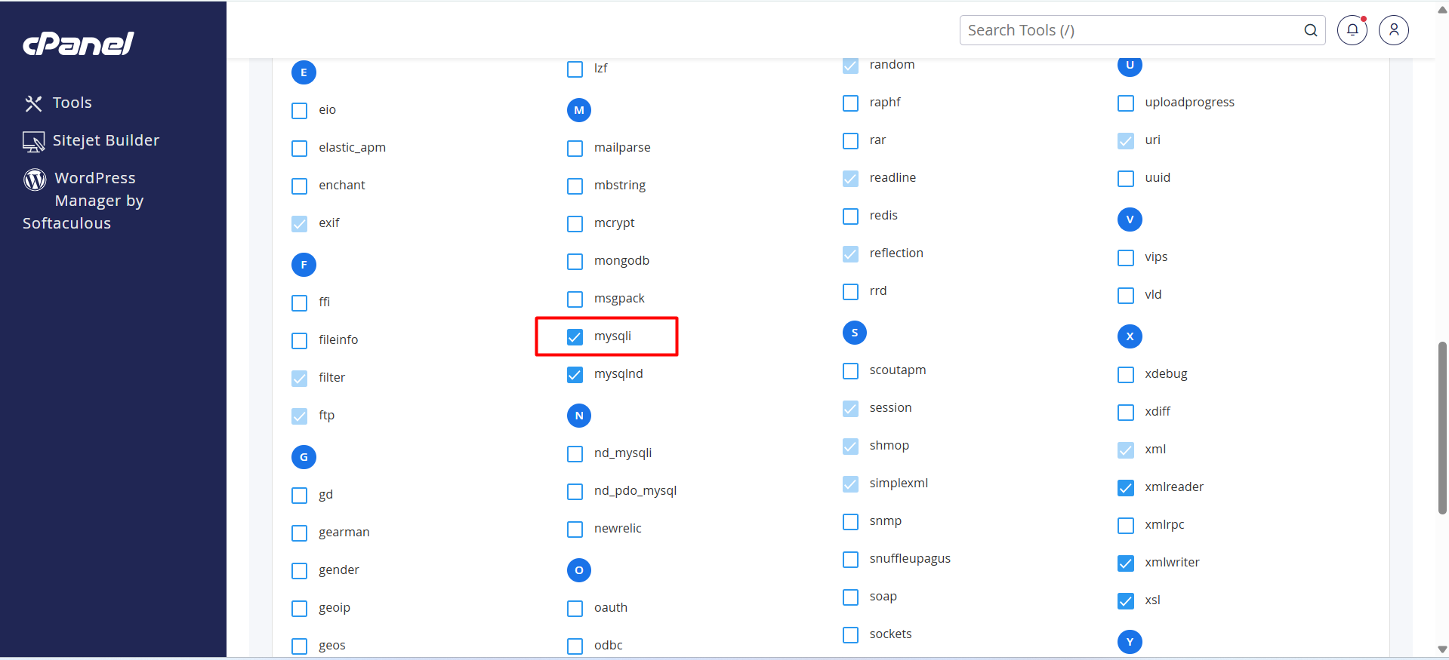The height and width of the screenshot is (660, 1449).
Task: Open Tools in the sidebar
Action: 72,103
